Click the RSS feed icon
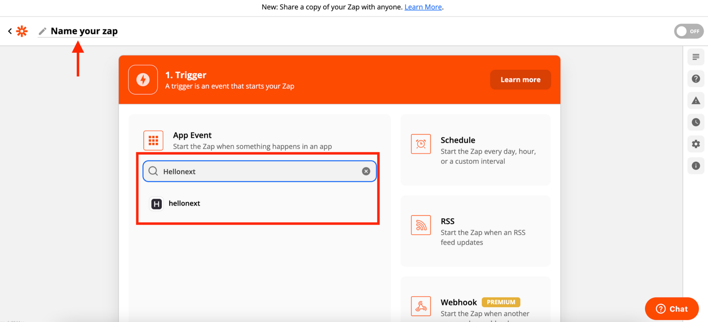708x322 pixels. (x=421, y=225)
